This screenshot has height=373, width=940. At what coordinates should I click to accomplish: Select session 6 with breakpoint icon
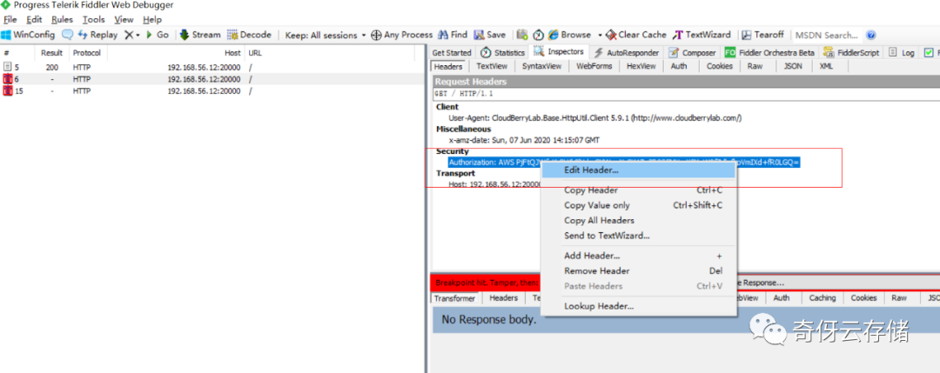212,79
